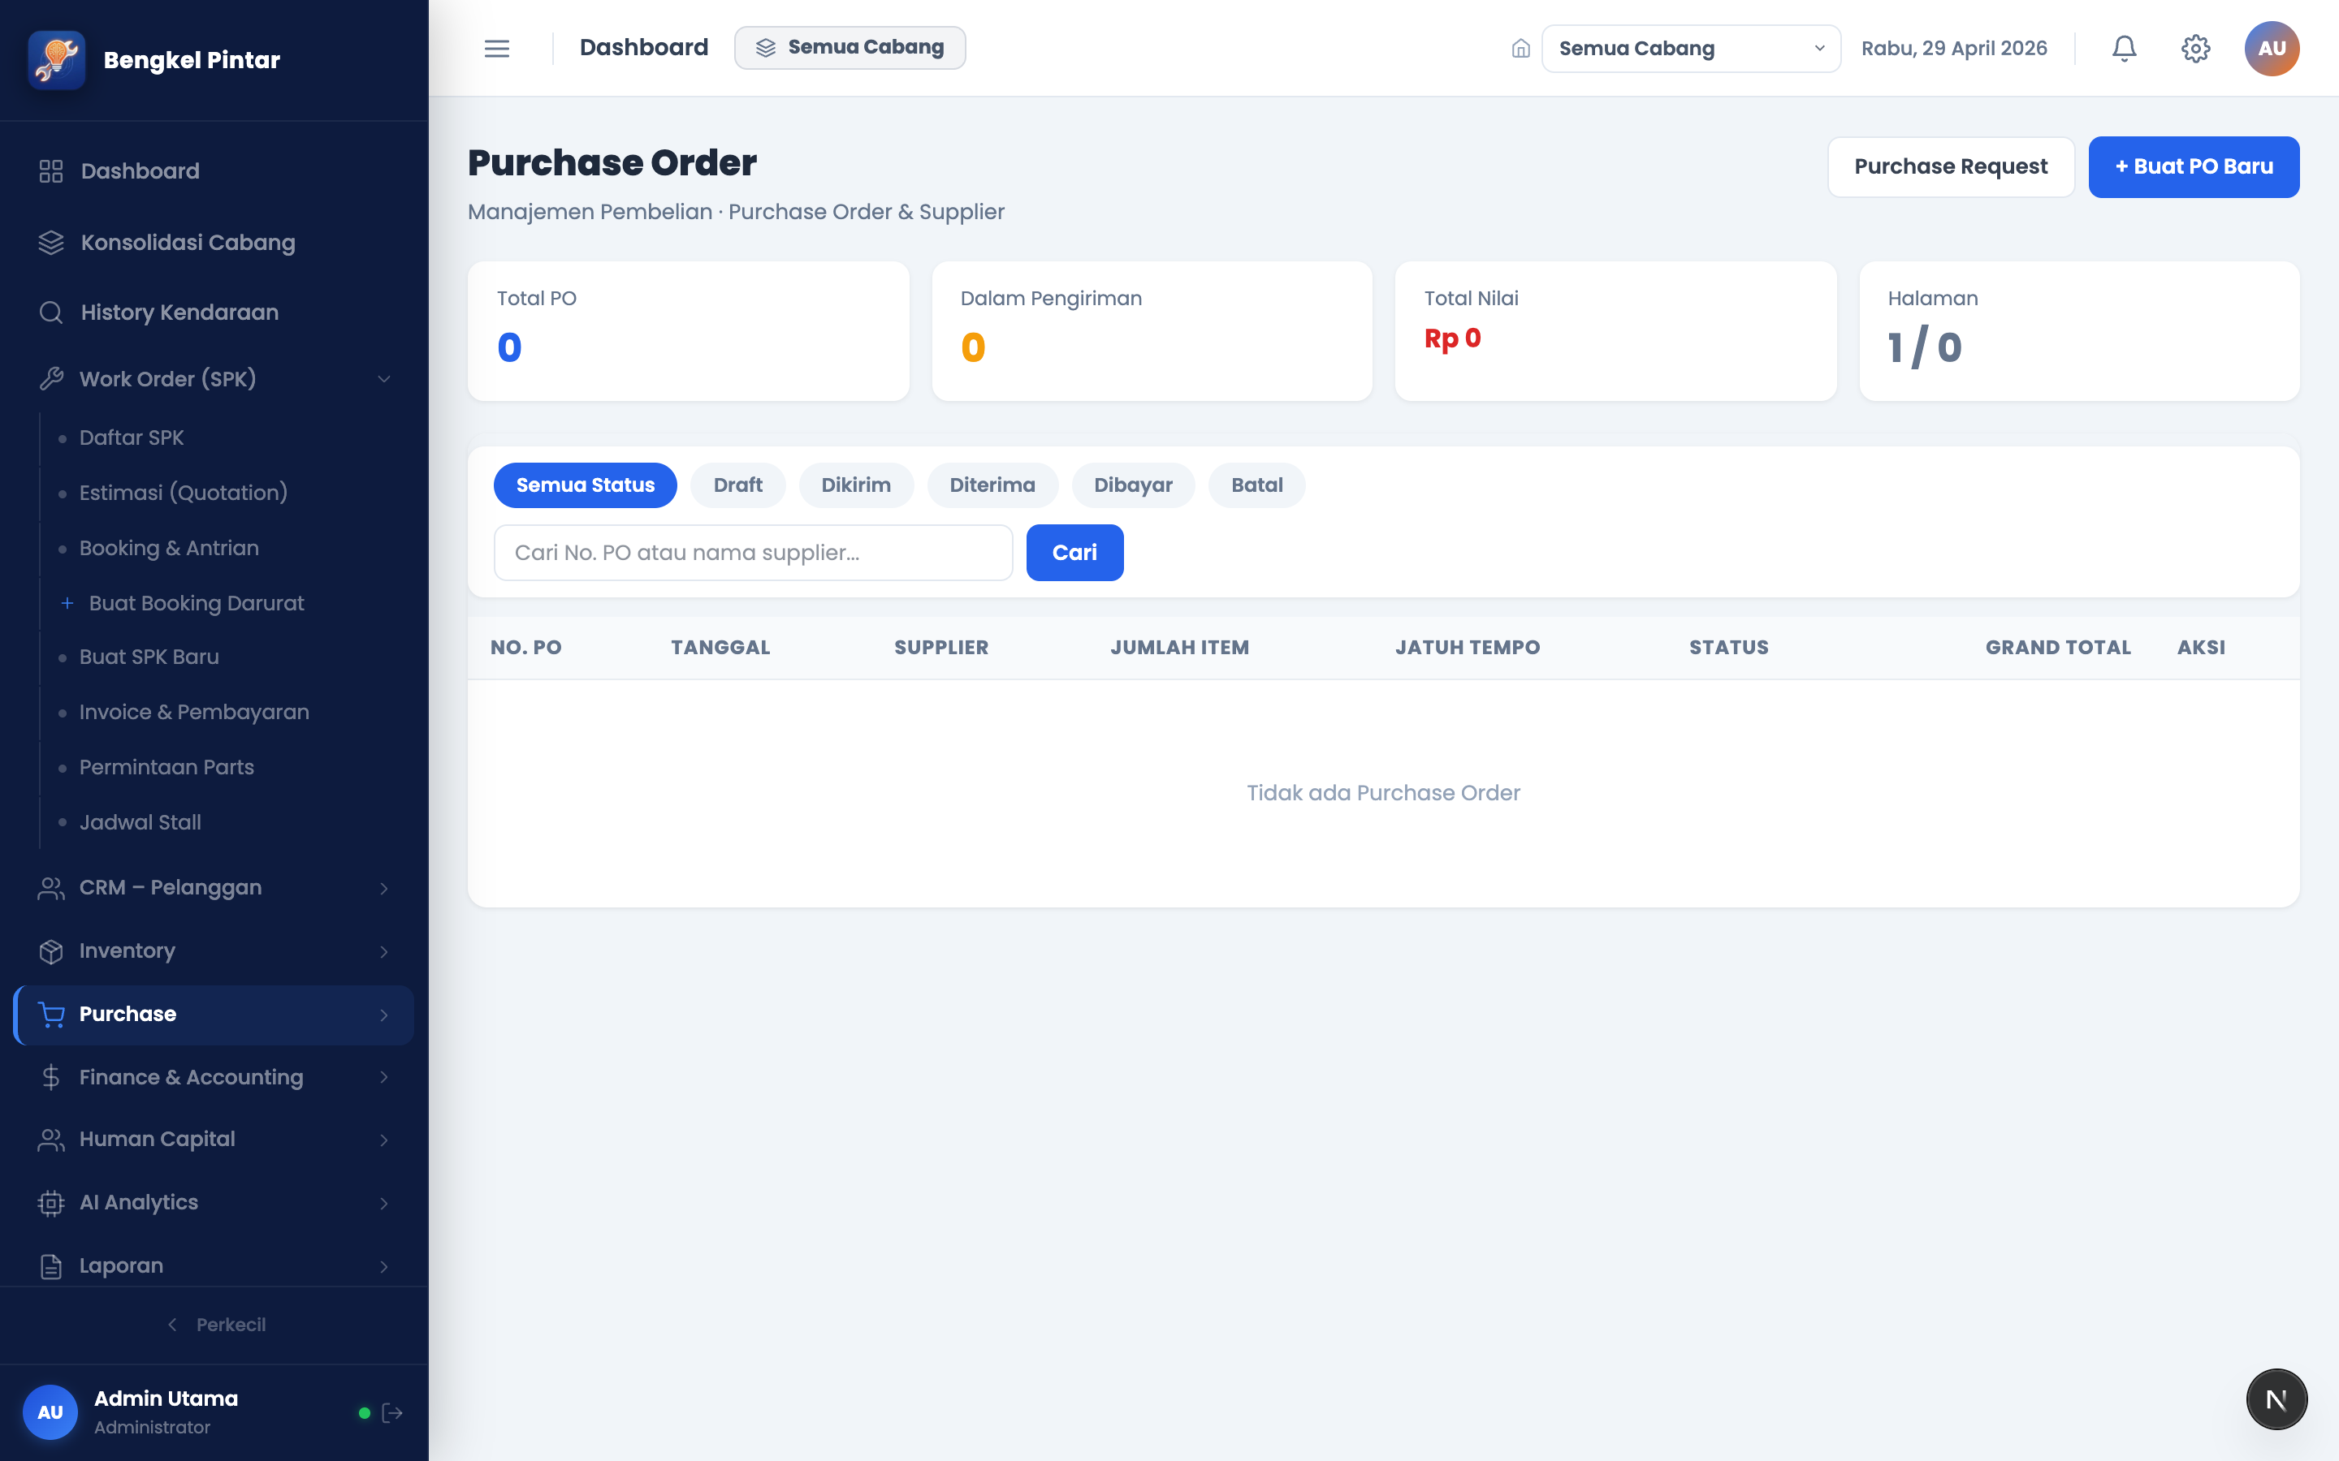
Task: Filter by Diterima status
Action: click(992, 485)
